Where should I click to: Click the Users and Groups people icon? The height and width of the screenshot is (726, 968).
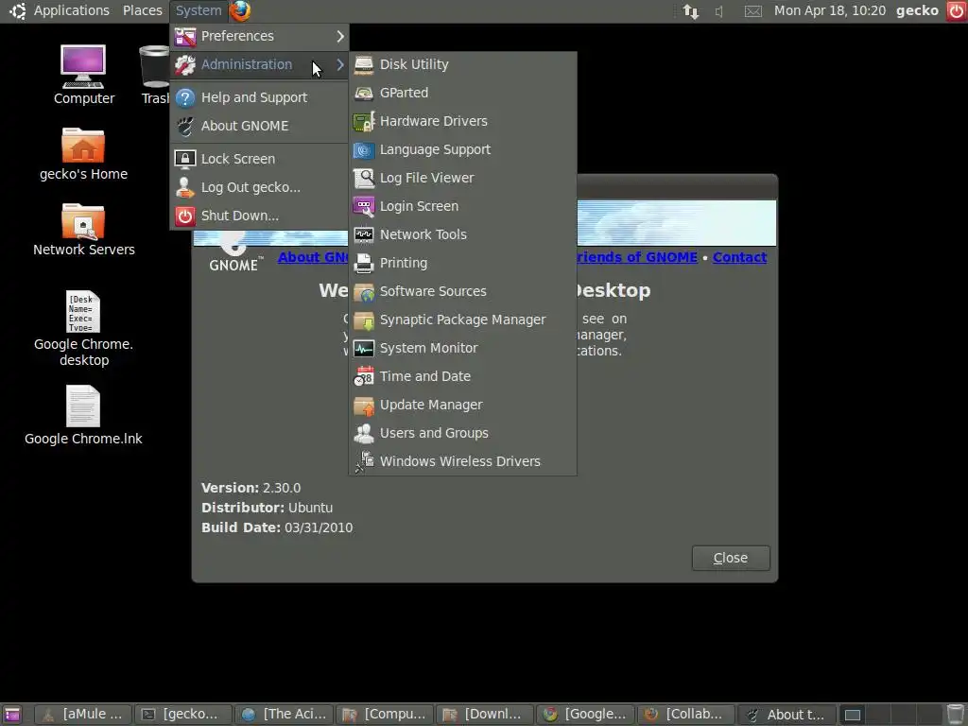(364, 433)
